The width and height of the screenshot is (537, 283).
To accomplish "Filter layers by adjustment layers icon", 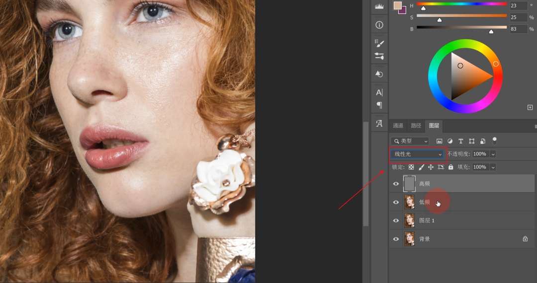I will coord(450,141).
